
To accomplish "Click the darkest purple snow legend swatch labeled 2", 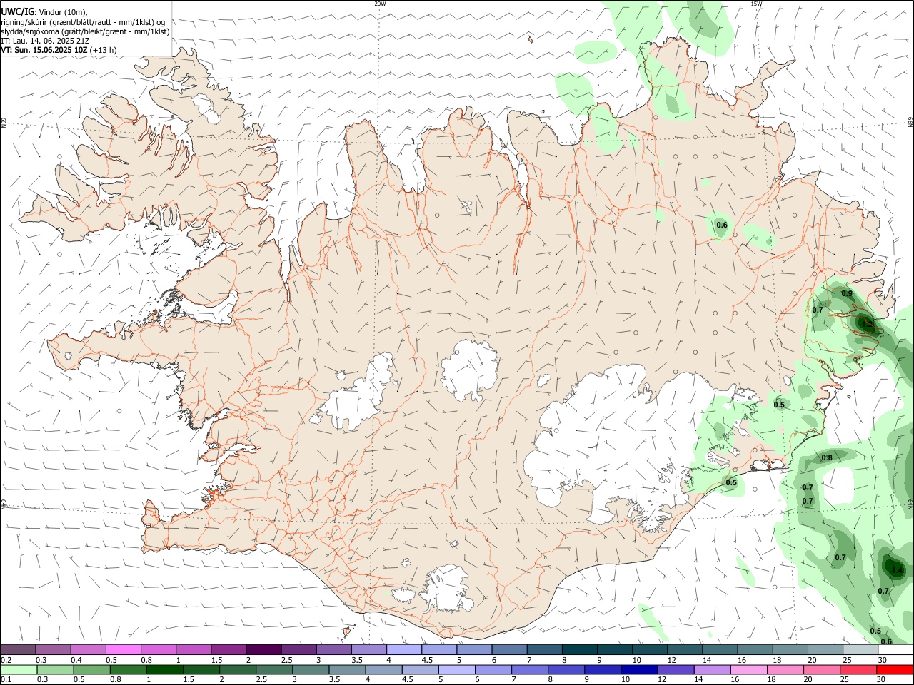I will tap(263, 649).
